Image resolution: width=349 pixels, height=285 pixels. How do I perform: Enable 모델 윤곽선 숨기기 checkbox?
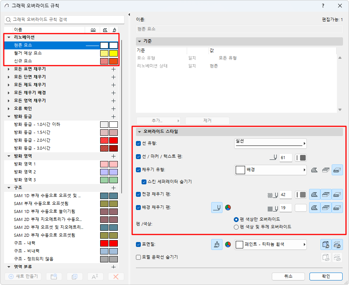pyautogui.click(x=138, y=257)
